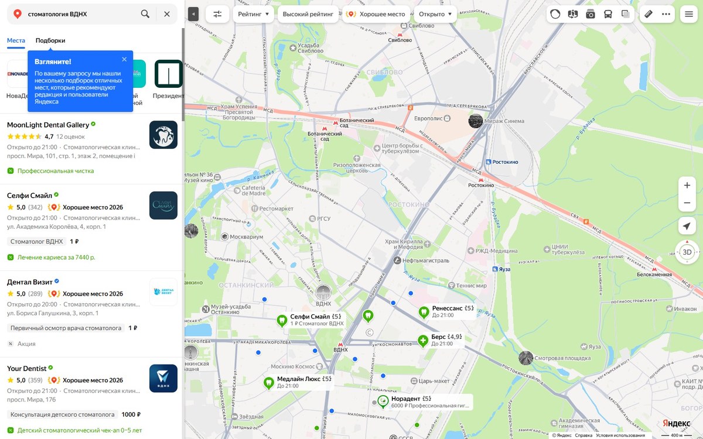This screenshot has height=439, width=703.
Task: Clear the search query with X
Action: (x=167, y=14)
